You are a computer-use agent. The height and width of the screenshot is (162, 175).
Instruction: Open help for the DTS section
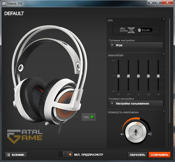164,19
